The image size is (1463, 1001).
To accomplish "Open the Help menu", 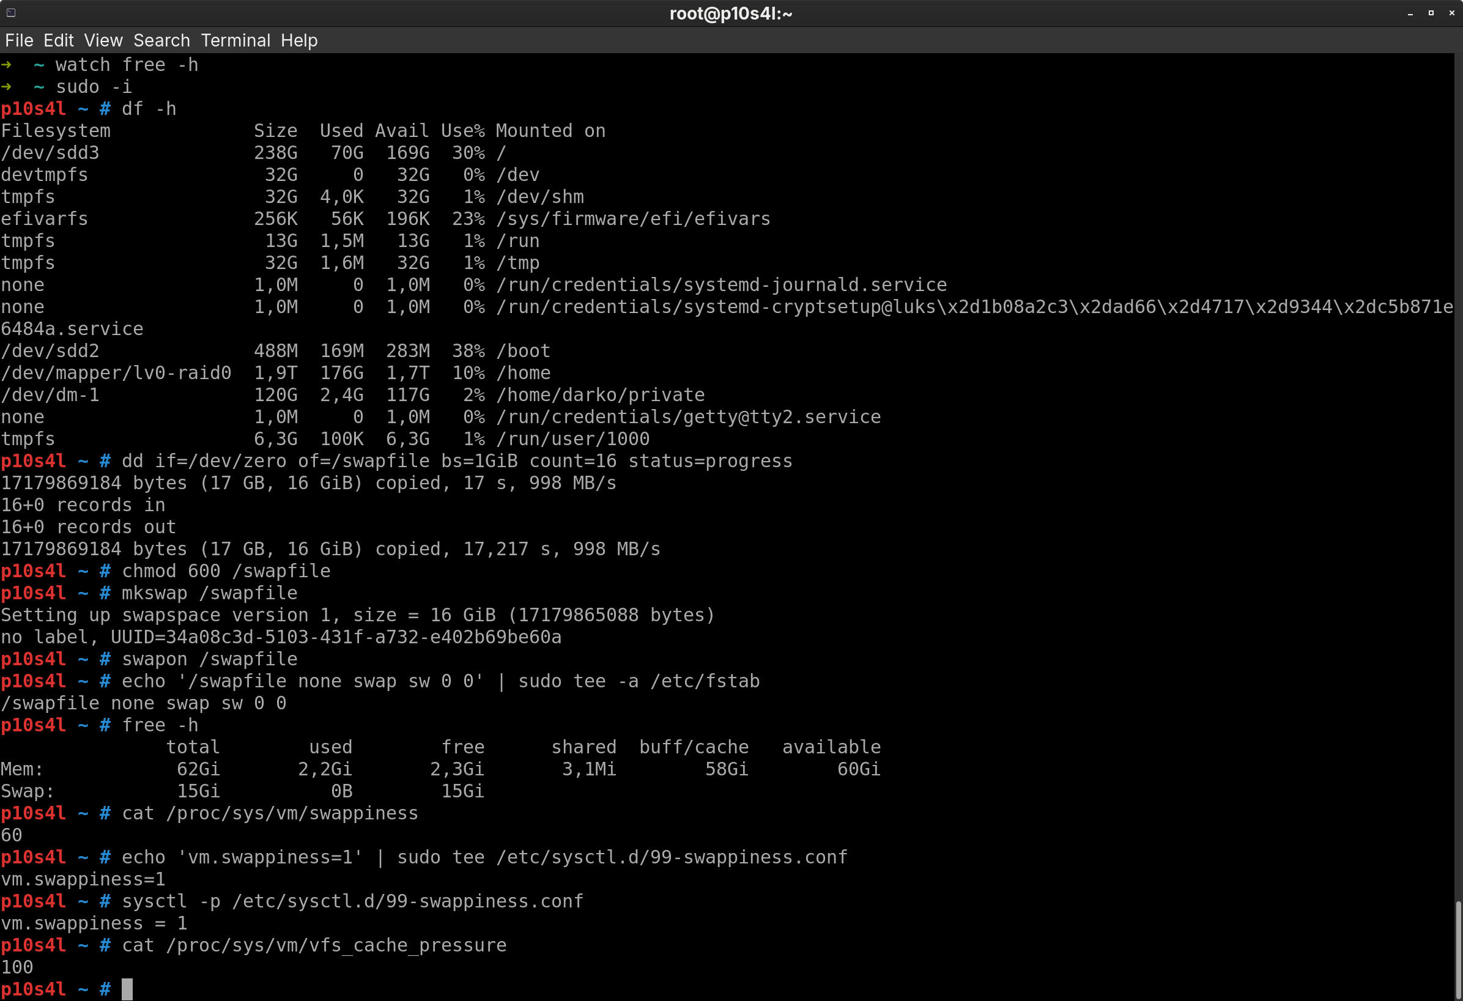I will pyautogui.click(x=299, y=40).
